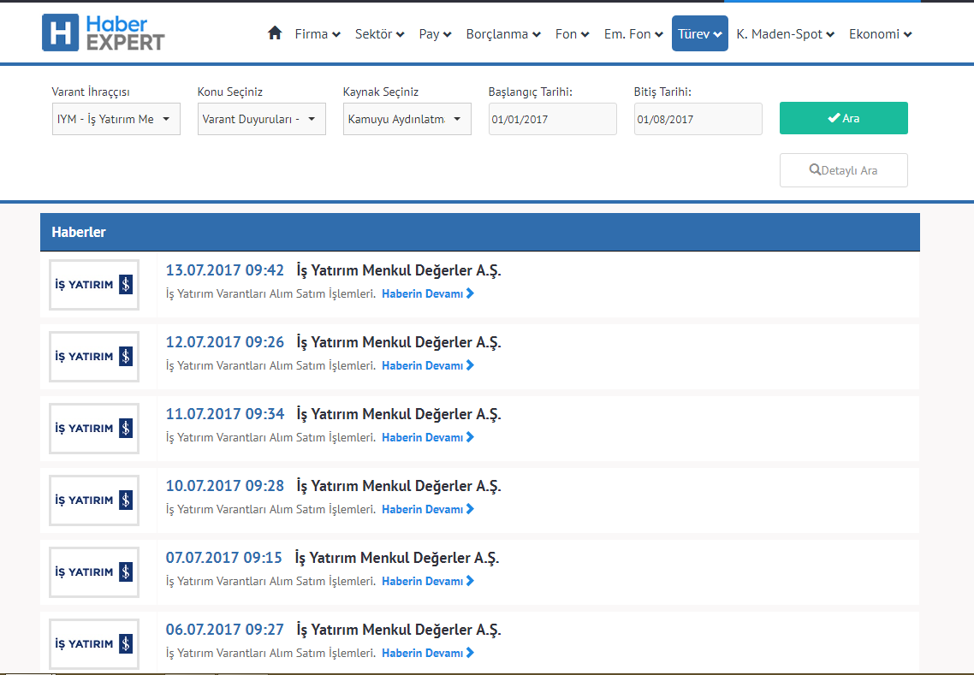Open the Pay menu

435,34
